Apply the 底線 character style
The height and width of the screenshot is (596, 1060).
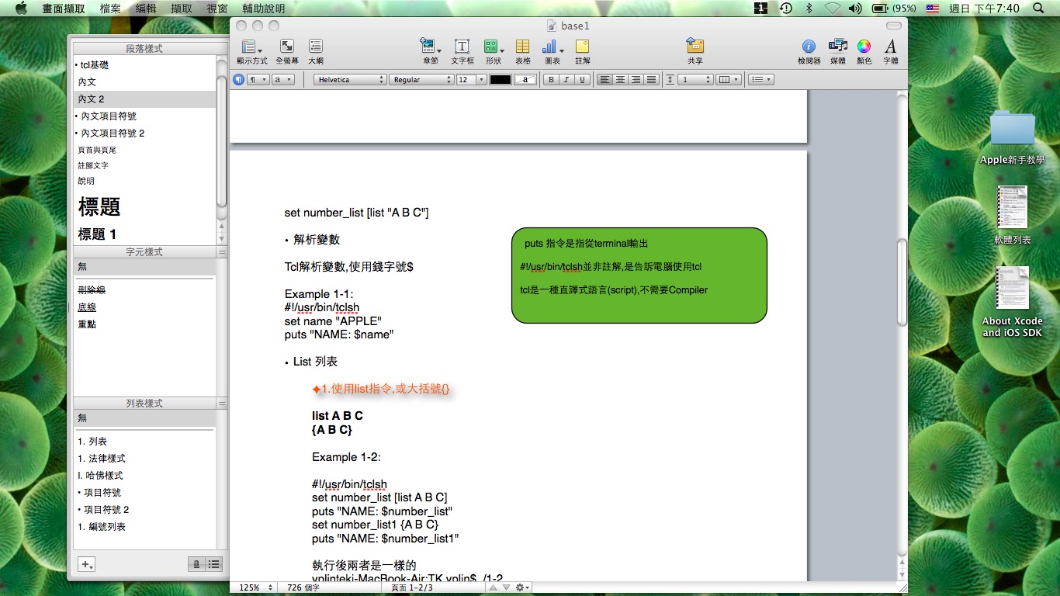[x=144, y=307]
